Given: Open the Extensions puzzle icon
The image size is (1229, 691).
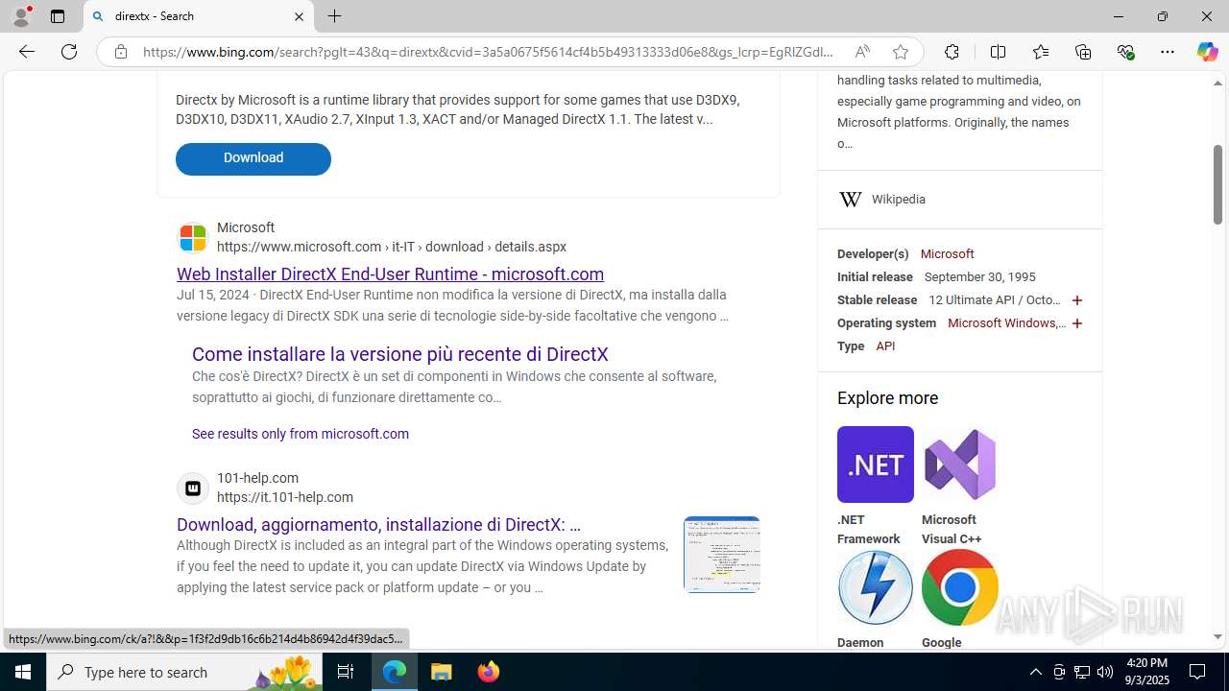Looking at the screenshot, I should pos(952,52).
